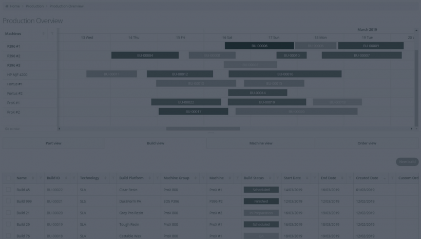This screenshot has height=239, width=421.
Task: Click the filter icon in Technology column
Action: pyautogui.click(x=112, y=178)
